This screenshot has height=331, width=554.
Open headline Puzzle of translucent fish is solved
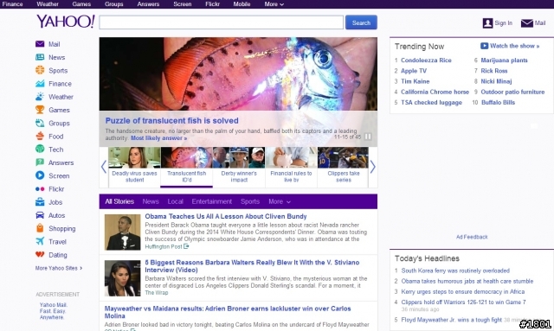pyautogui.click(x=171, y=121)
